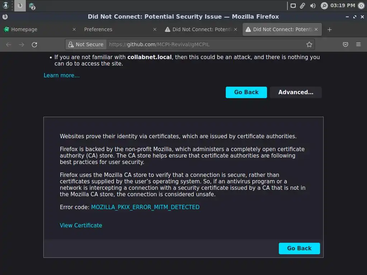Image resolution: width=367 pixels, height=275 pixels.
Task: Open the Pocket save icon
Action: click(x=345, y=44)
